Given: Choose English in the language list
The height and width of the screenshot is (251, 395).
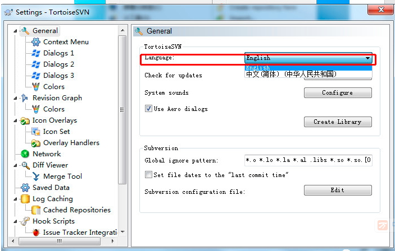Looking at the screenshot, I should (x=308, y=68).
